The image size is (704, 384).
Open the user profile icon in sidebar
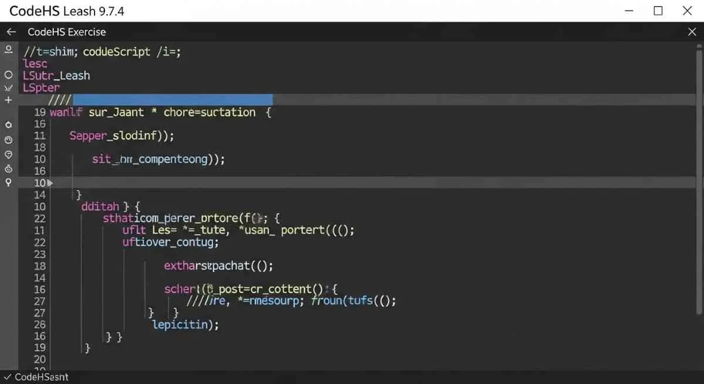[x=8, y=49]
